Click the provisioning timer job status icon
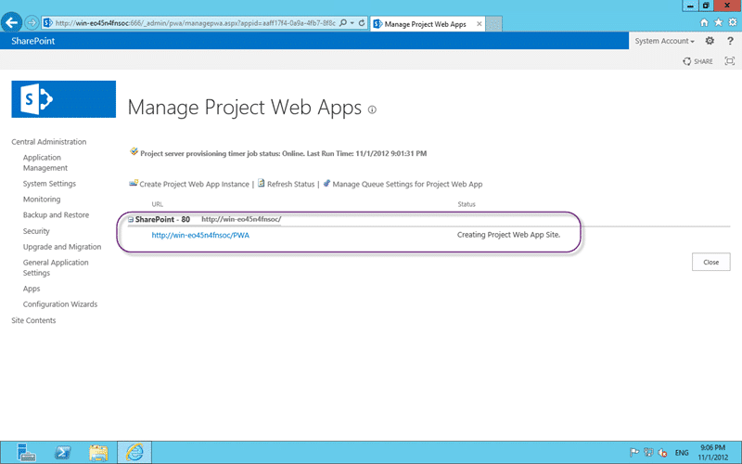Viewport: 742px width, 464px height. pyautogui.click(x=134, y=151)
